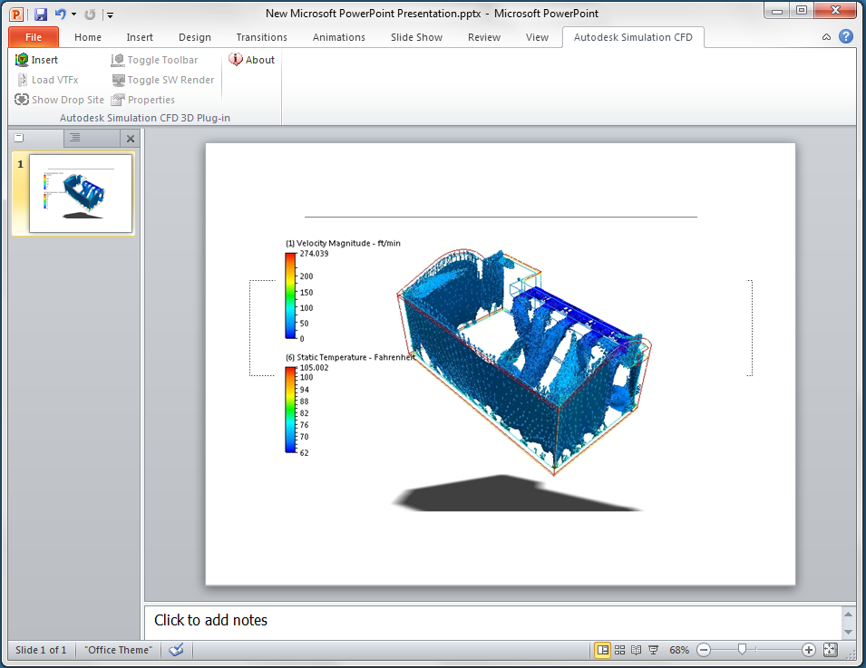Viewport: 866px width, 668px height.
Task: Open the About plug-in info
Action: coord(251,60)
